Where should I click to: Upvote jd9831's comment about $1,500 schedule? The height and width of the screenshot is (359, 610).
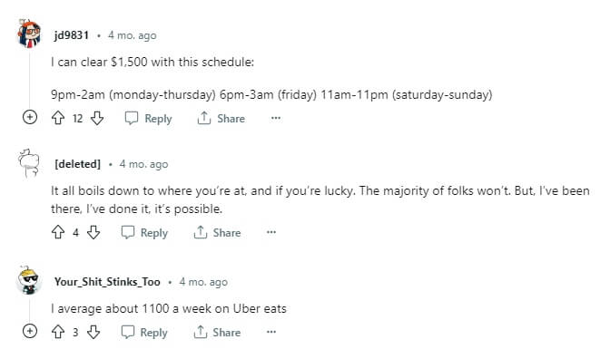58,118
